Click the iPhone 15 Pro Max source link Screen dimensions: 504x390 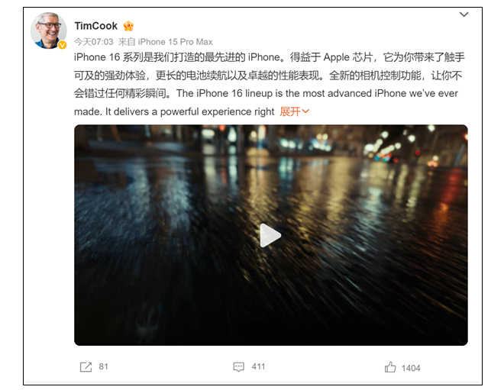click(175, 42)
